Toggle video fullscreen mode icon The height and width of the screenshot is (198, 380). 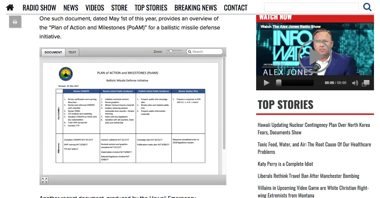click(x=366, y=83)
